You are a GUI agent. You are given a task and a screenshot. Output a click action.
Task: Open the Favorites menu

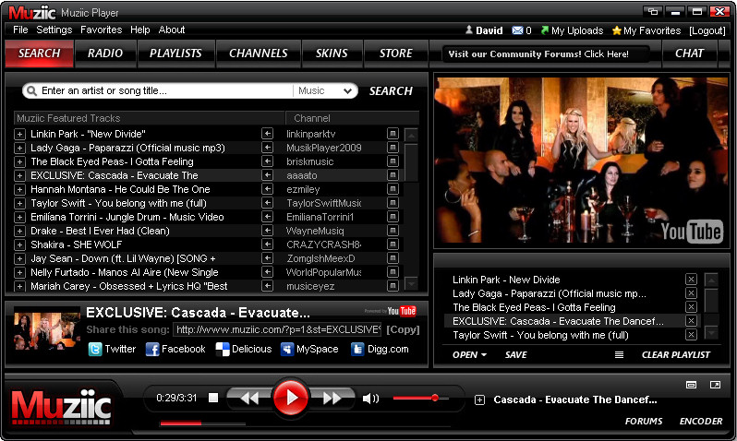[101, 30]
